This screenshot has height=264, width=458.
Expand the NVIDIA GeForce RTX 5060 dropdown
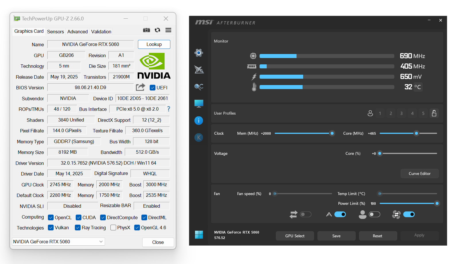(x=101, y=242)
